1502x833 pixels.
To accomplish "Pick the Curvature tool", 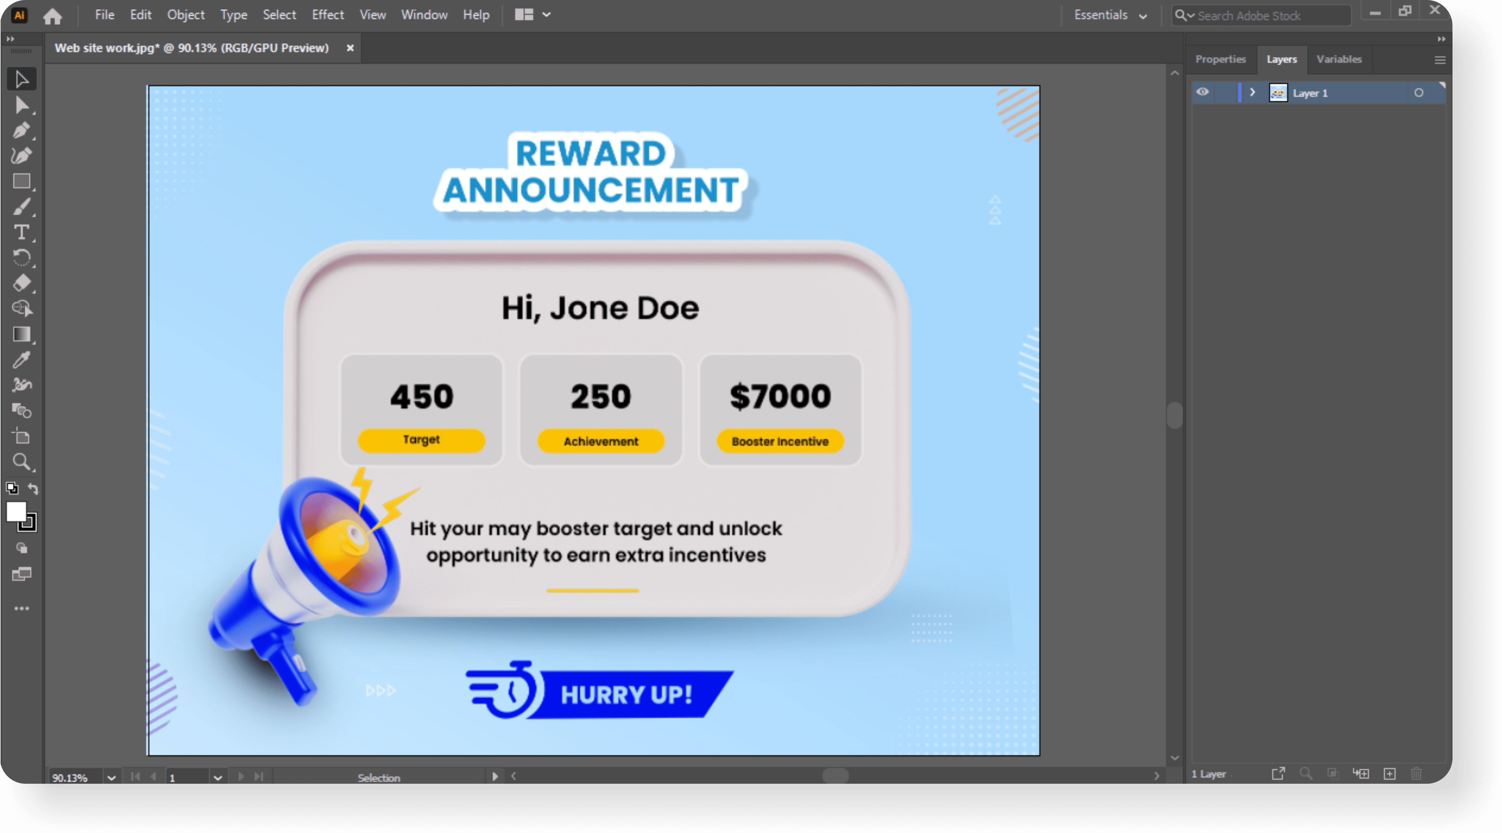I will [22, 156].
